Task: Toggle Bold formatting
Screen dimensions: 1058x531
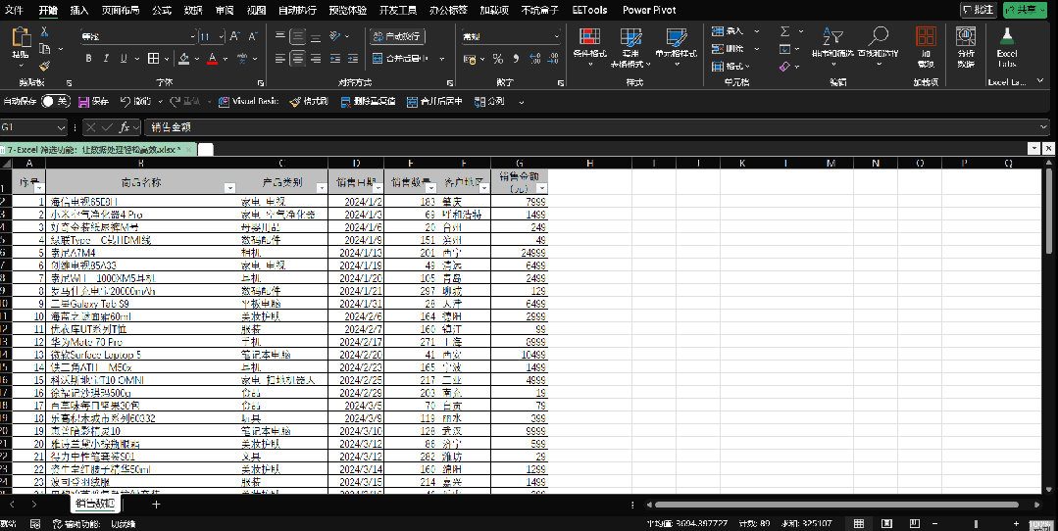Action: pos(88,59)
